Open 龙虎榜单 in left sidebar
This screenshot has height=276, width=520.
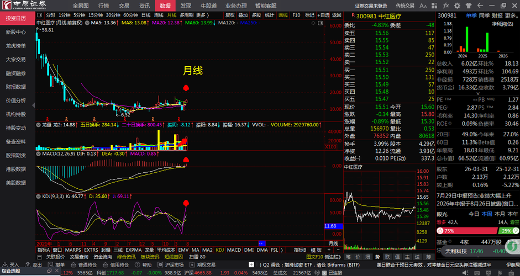pos(16,46)
